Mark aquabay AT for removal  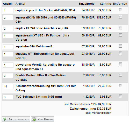pyautogui.click(x=120, y=53)
